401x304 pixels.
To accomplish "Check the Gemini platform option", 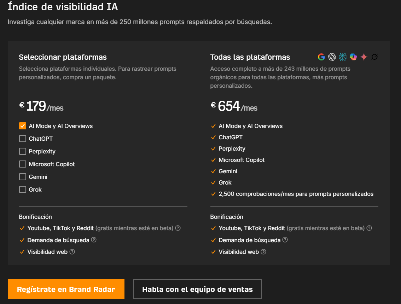I will [23, 177].
